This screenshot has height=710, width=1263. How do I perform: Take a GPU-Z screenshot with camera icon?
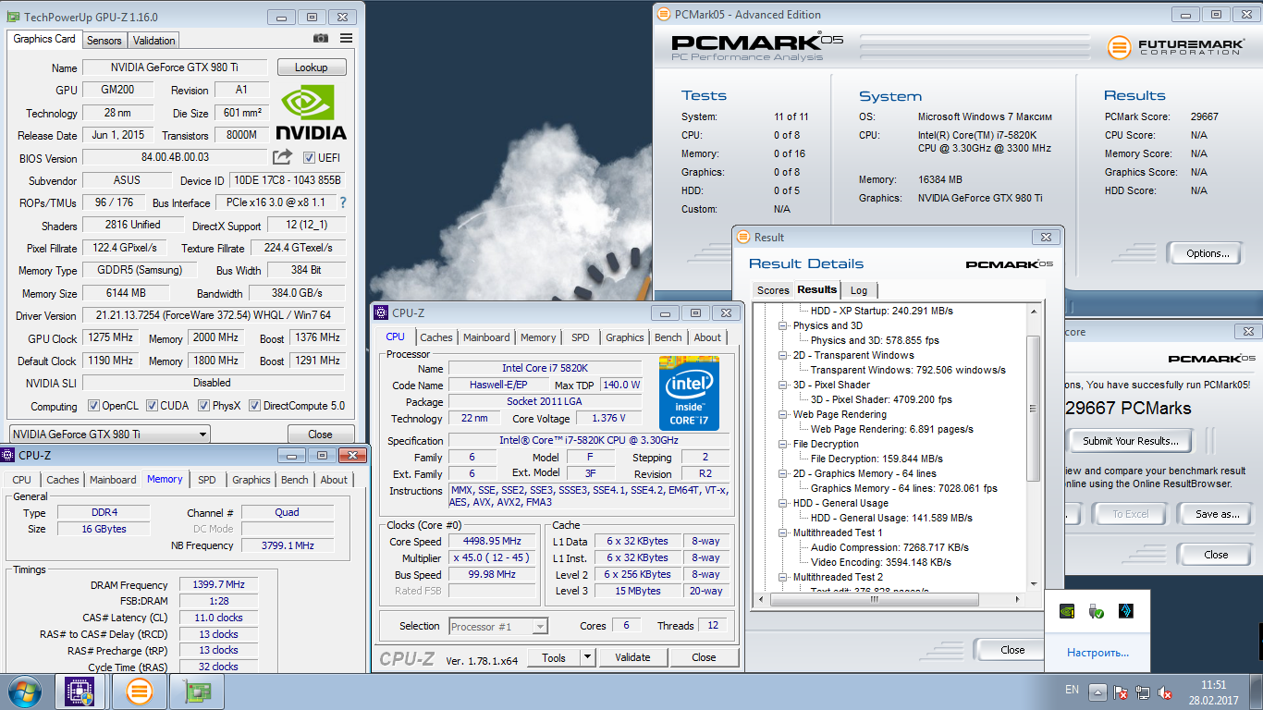(x=320, y=39)
